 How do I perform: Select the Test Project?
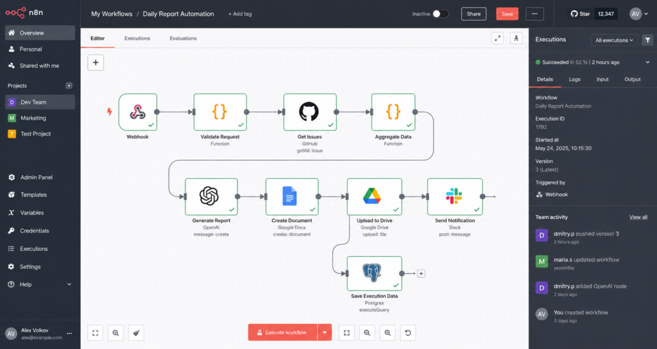[x=40, y=134]
